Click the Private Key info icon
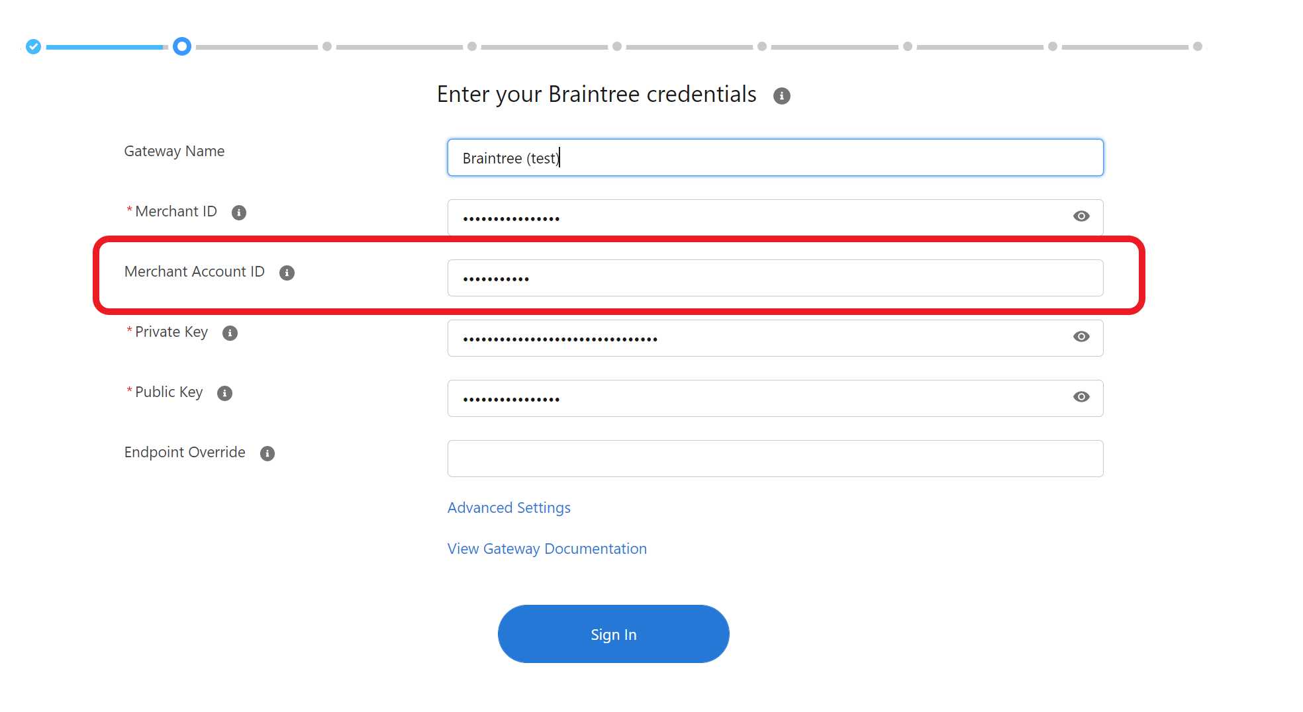1303x712 pixels. [x=230, y=333]
